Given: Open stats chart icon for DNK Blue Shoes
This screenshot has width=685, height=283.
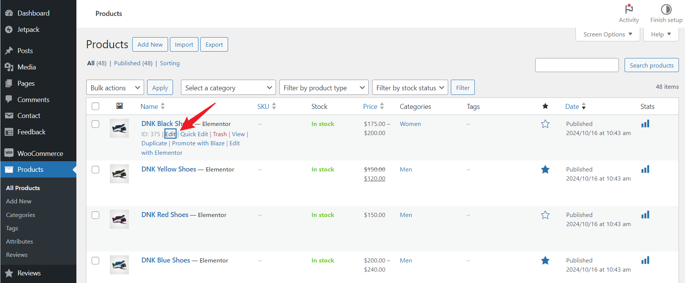Looking at the screenshot, I should click(x=645, y=260).
